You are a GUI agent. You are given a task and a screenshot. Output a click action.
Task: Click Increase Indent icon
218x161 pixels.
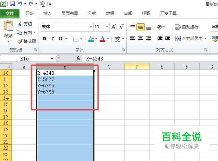coord(168,38)
